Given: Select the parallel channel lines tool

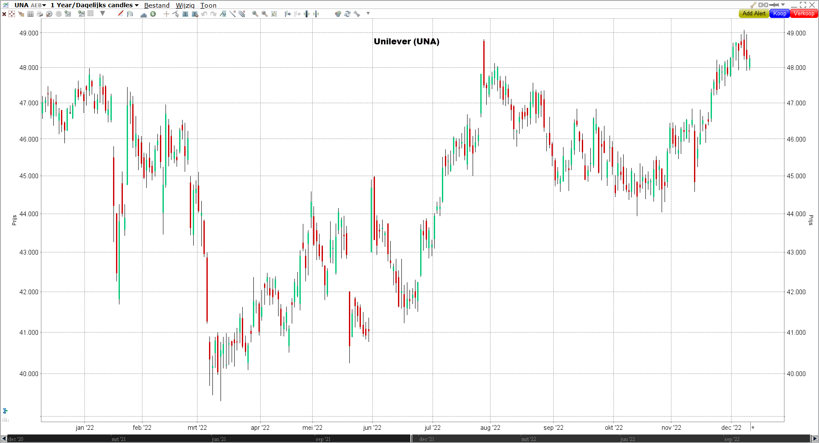Looking at the screenshot, I should pos(242,14).
